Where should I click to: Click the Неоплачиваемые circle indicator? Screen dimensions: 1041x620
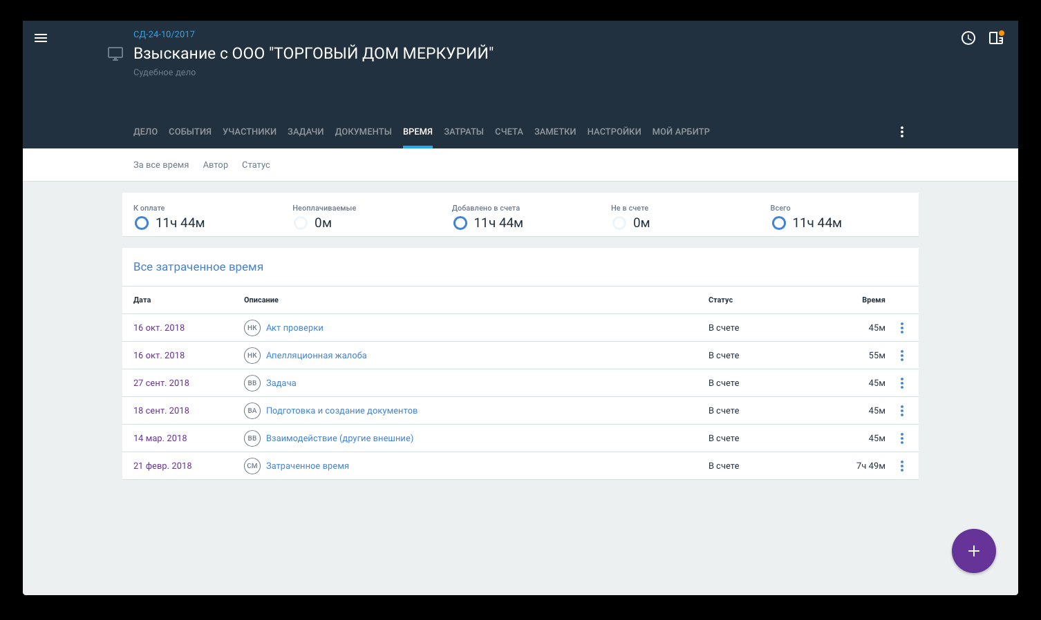coord(301,223)
